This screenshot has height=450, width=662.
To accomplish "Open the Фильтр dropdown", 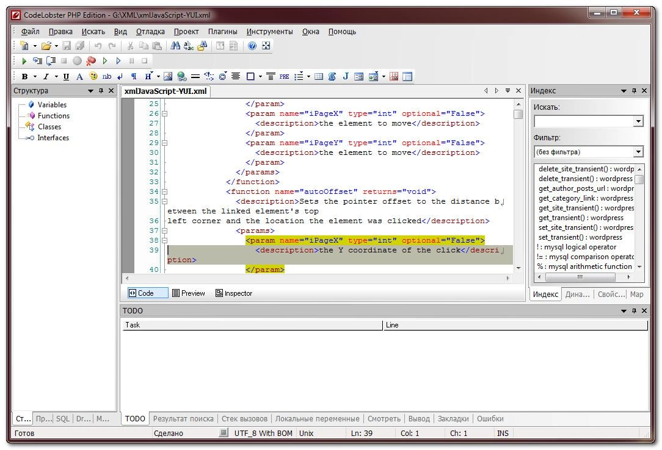I will tap(638, 152).
